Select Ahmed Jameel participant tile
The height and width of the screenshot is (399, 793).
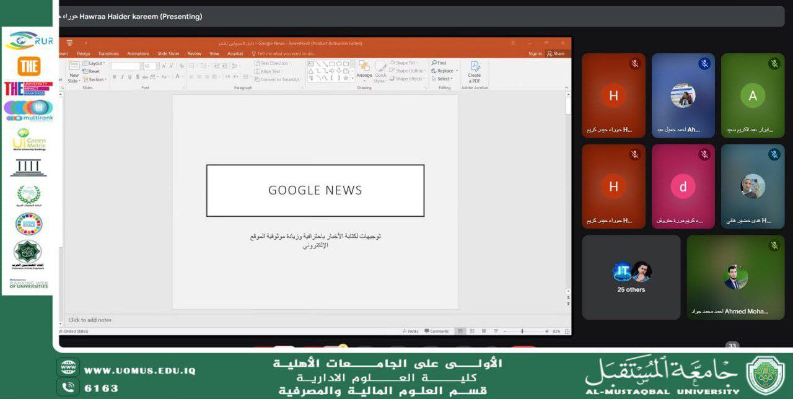coord(683,95)
